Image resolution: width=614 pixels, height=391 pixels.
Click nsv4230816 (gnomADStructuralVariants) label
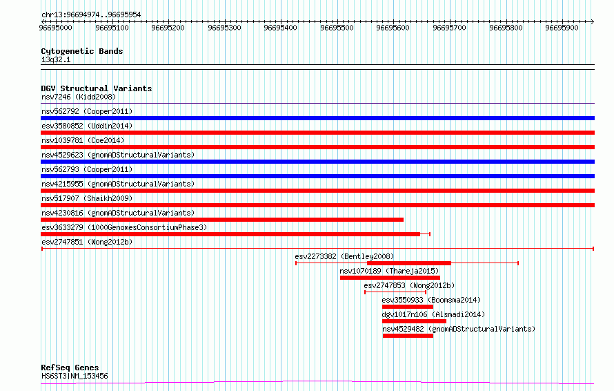point(118,213)
